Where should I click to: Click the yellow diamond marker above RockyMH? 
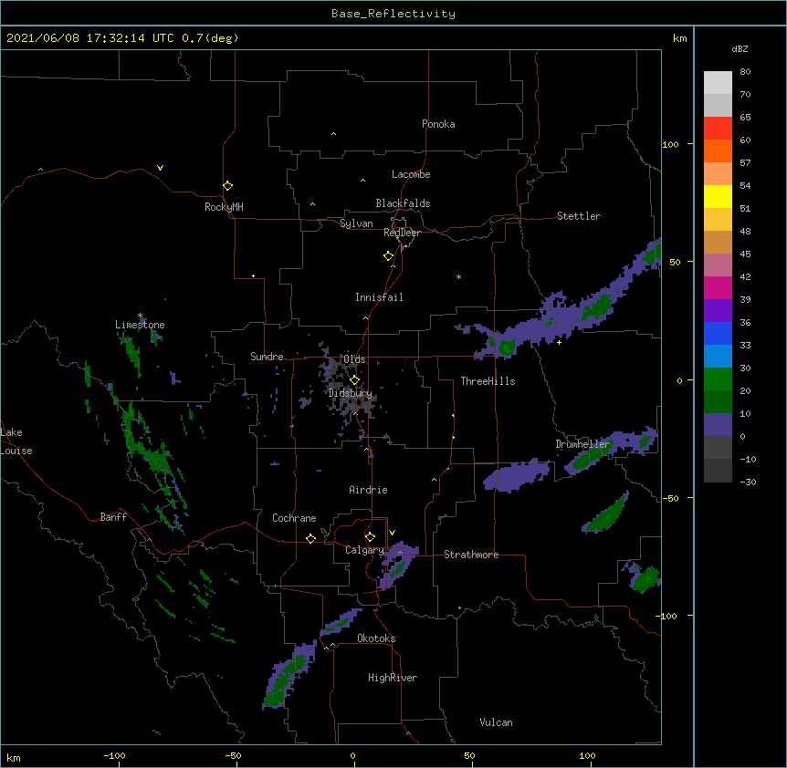pyautogui.click(x=227, y=185)
